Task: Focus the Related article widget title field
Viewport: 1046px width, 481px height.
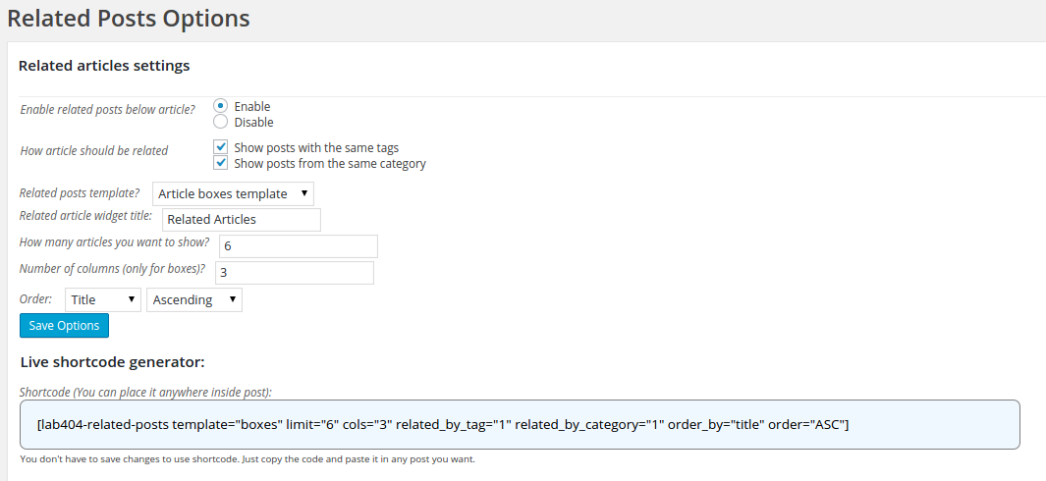Action: pos(241,219)
